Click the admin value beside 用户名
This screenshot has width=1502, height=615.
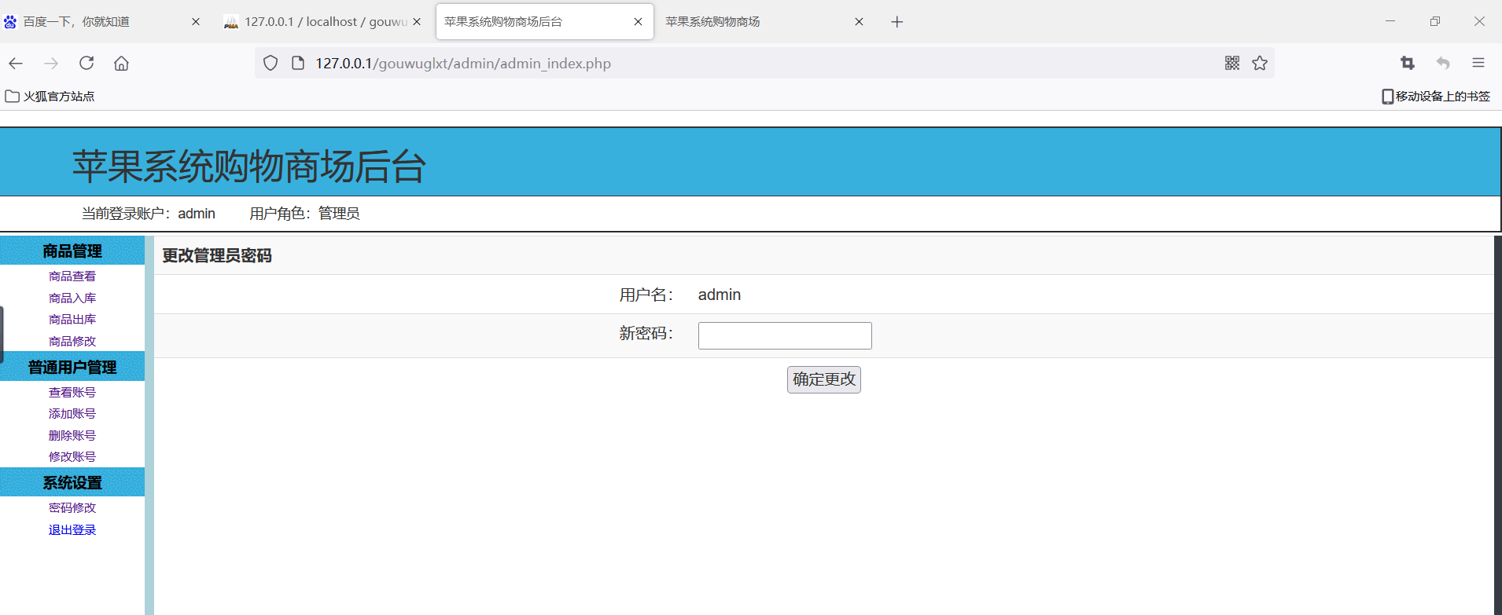720,295
